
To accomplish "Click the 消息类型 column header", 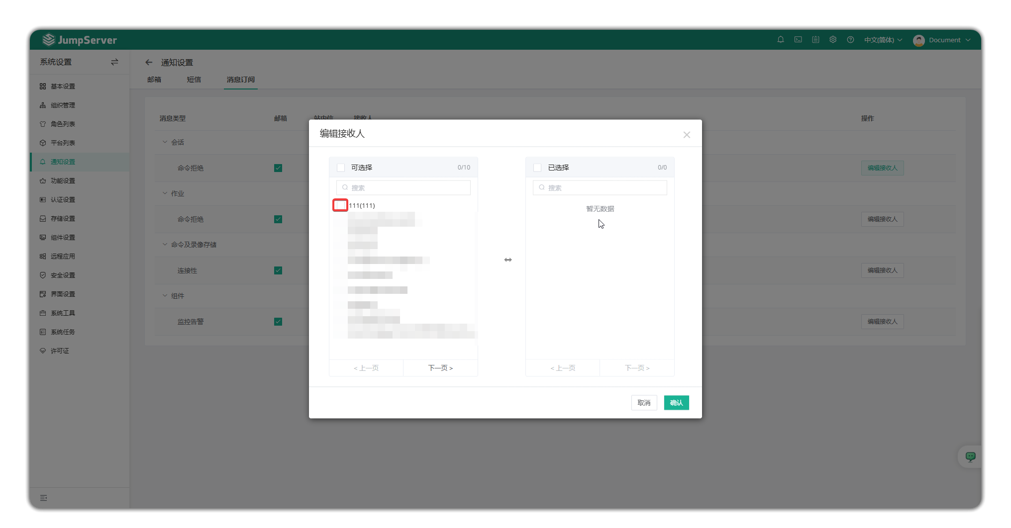I will pos(173,118).
